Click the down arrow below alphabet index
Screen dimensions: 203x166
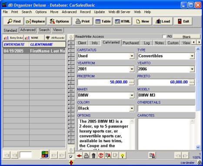71,150
